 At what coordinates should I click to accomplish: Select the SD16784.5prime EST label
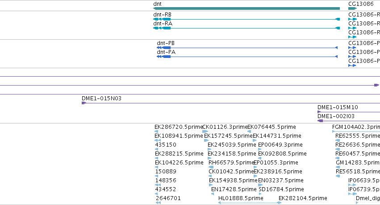281,189
